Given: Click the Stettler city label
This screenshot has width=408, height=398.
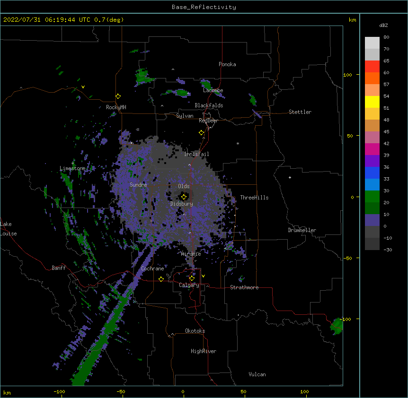Looking at the screenshot, I should point(300,112).
